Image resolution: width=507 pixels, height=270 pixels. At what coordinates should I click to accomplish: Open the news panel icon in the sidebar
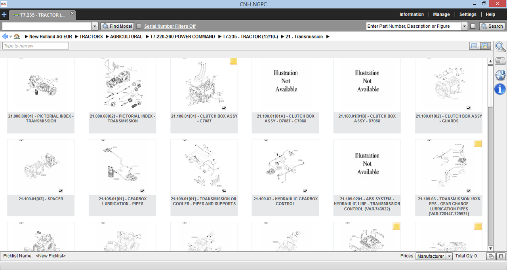coord(500,61)
